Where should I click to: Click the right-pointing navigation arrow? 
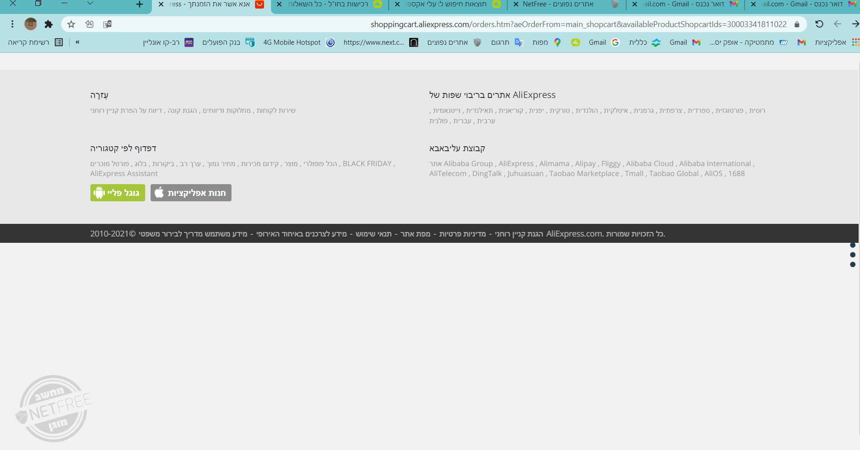[855, 24]
